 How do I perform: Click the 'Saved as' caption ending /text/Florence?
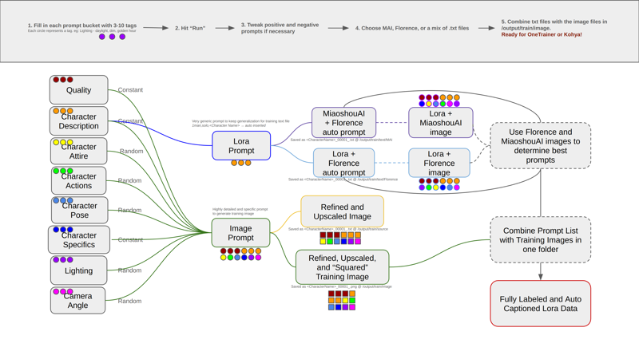tap(343, 179)
